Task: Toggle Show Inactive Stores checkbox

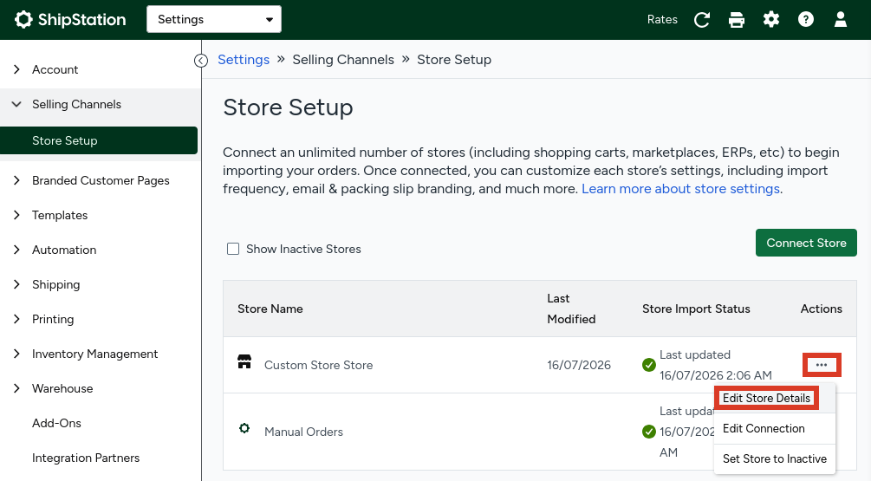Action: coord(233,249)
